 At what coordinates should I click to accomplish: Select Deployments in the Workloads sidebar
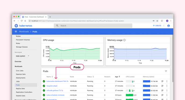tap(21, 78)
